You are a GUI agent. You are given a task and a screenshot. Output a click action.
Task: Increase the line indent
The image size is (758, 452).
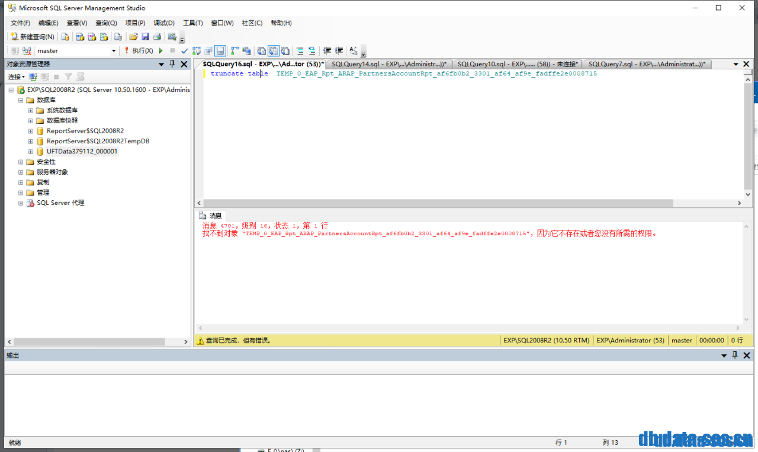pos(339,51)
